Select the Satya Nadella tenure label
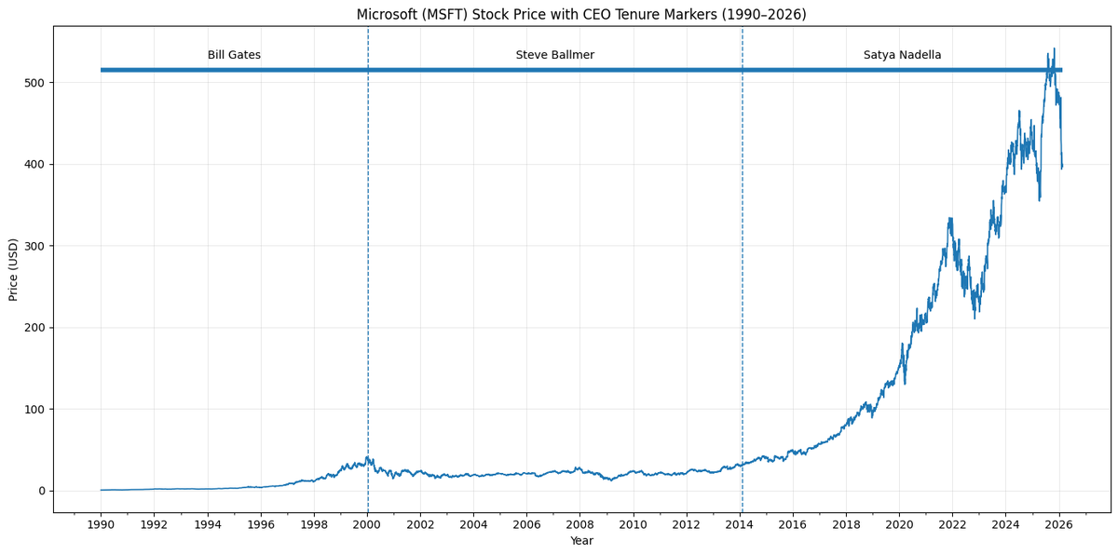This screenshot has height=555, width=1118. pyautogui.click(x=902, y=55)
